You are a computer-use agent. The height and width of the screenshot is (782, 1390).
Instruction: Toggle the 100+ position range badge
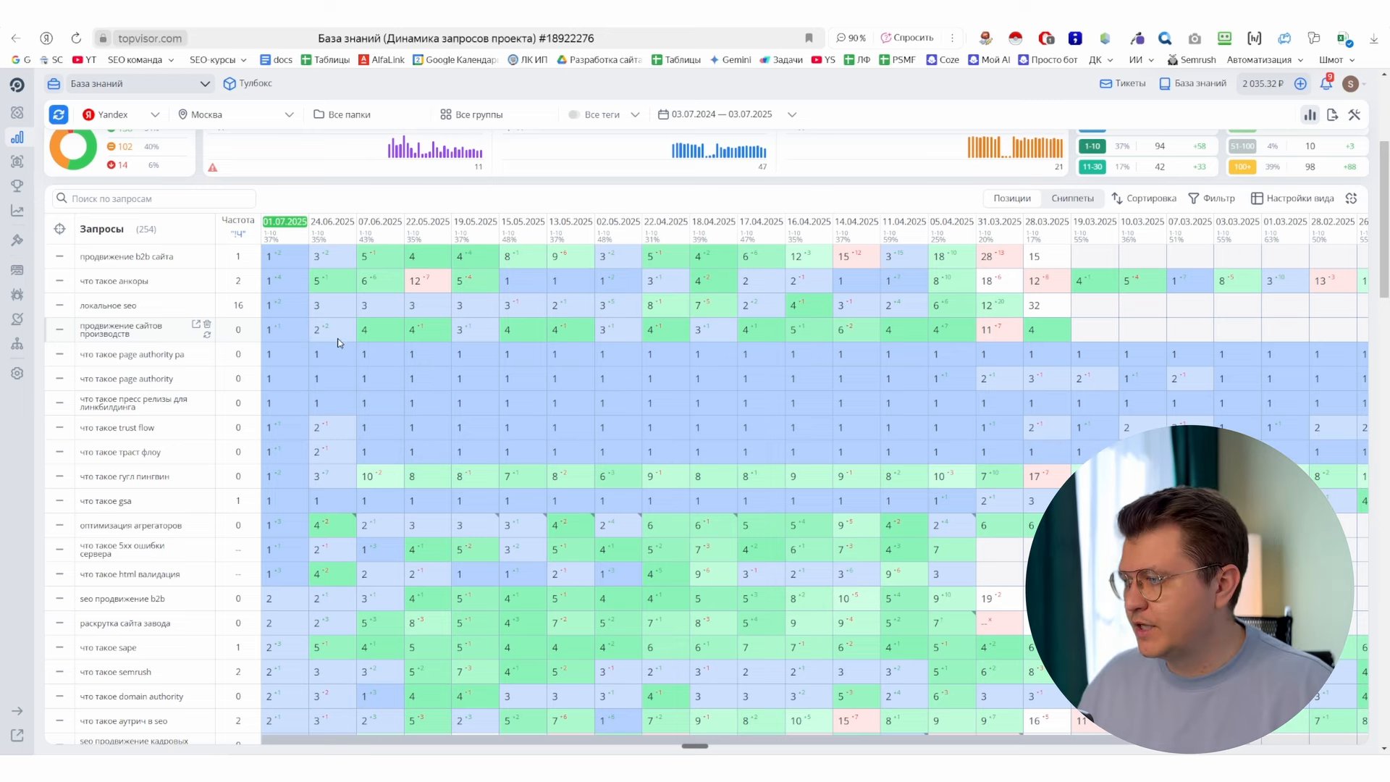click(1242, 167)
